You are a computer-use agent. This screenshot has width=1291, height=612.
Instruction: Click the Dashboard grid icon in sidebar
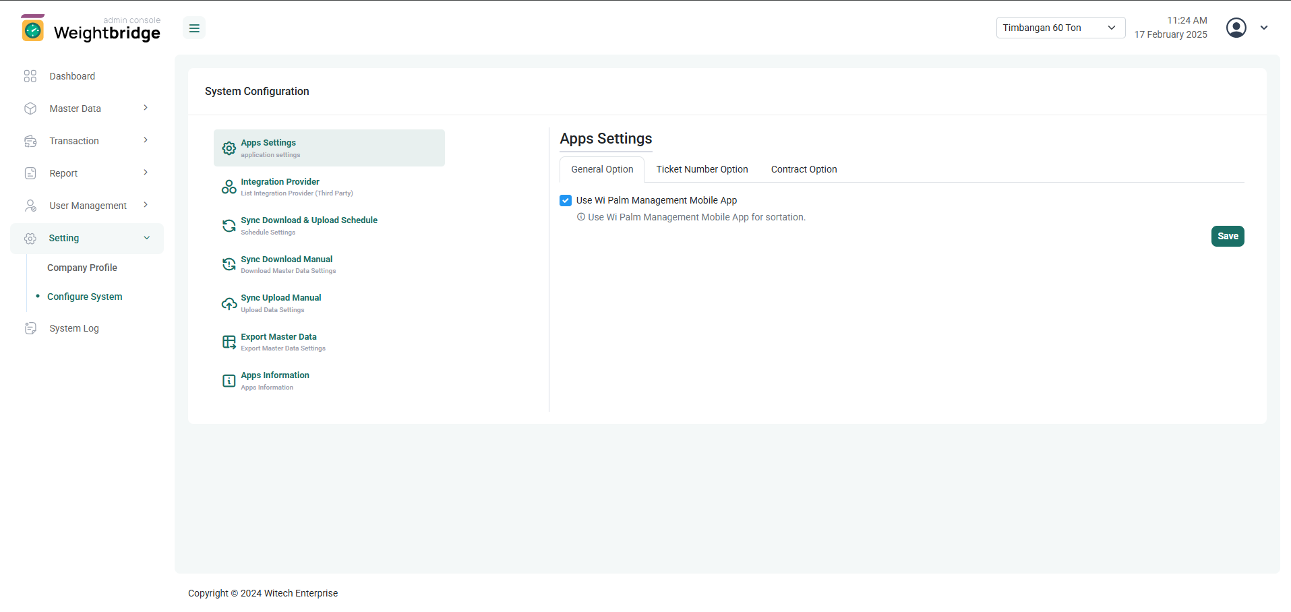pyautogui.click(x=30, y=76)
